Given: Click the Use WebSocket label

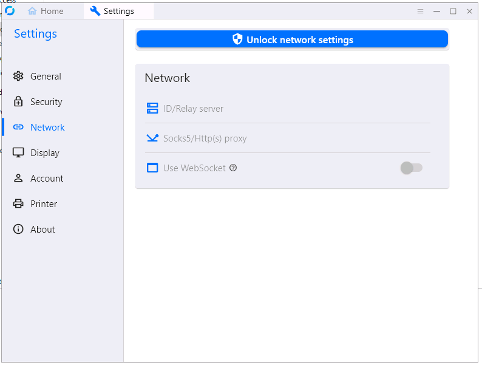Looking at the screenshot, I should click(194, 168).
